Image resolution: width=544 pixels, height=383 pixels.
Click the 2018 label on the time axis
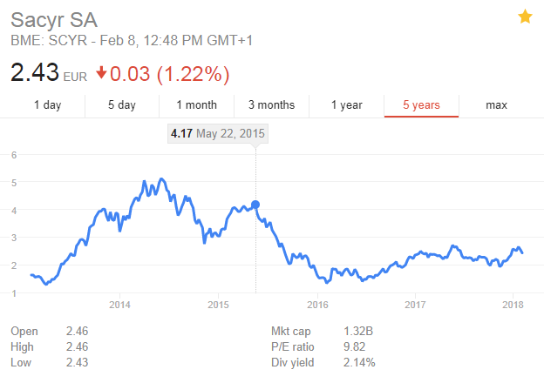tap(513, 305)
